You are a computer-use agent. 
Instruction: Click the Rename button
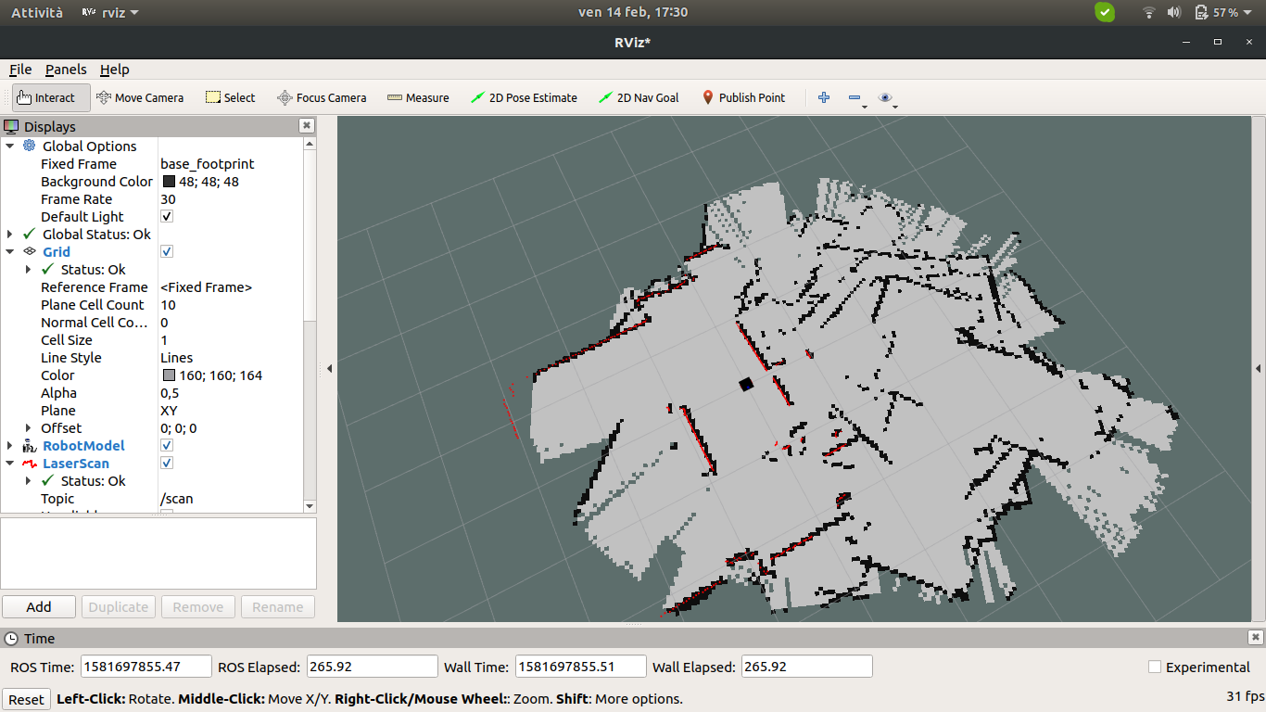pos(278,606)
